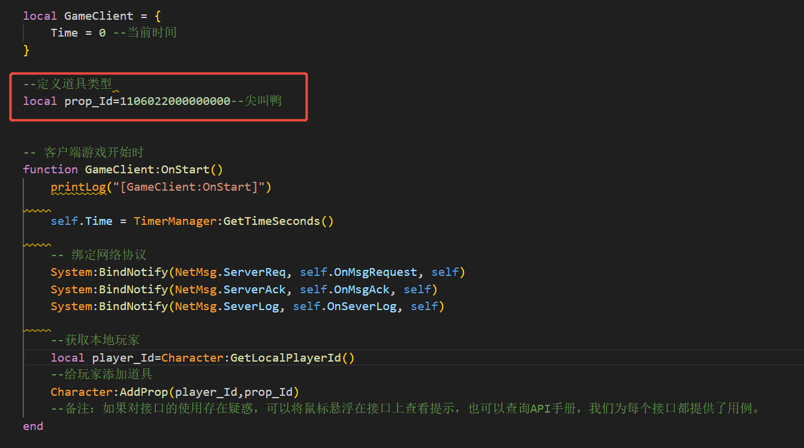
Task: Click the OnSeverLog handler reference
Action: (361, 306)
